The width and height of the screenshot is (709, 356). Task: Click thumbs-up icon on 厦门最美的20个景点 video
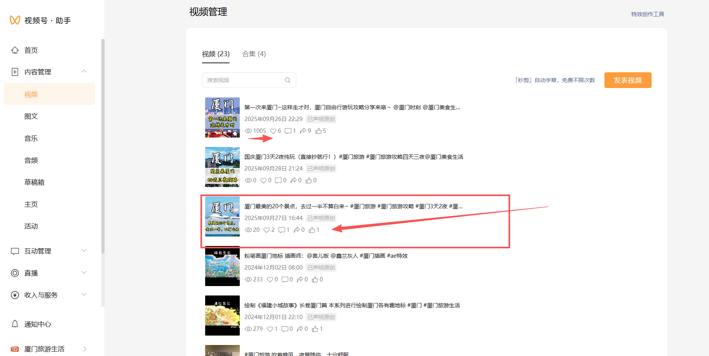[x=312, y=230]
